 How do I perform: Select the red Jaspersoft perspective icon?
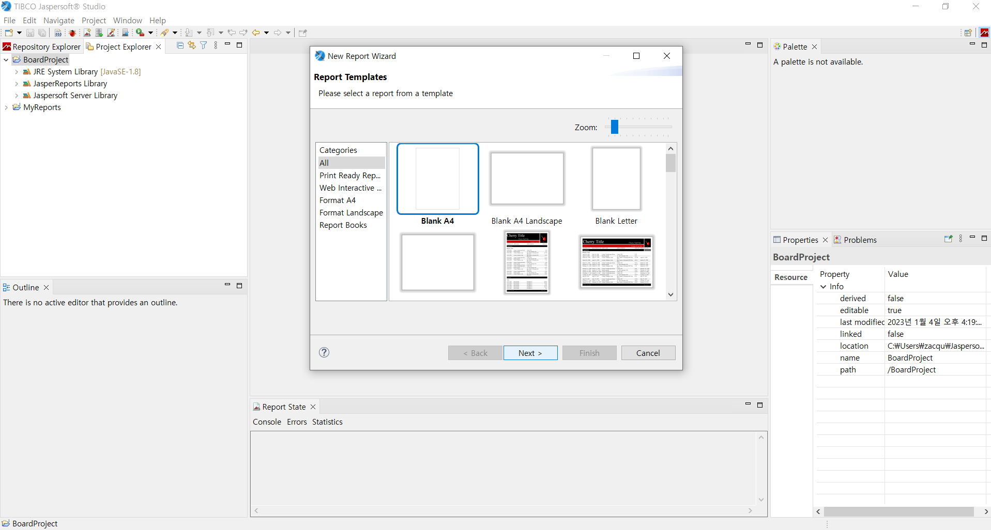click(984, 33)
